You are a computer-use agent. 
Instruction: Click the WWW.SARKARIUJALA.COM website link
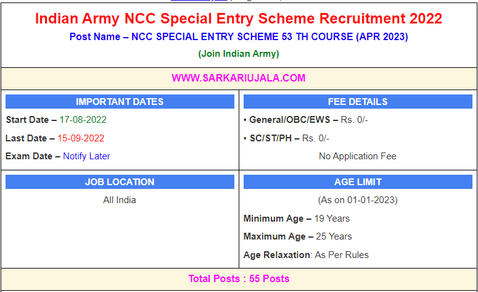(x=239, y=78)
